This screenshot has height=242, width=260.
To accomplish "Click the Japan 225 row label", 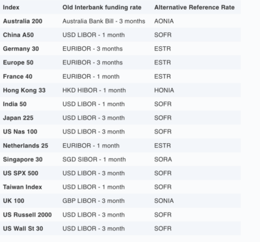I will pyautogui.click(x=18, y=118).
